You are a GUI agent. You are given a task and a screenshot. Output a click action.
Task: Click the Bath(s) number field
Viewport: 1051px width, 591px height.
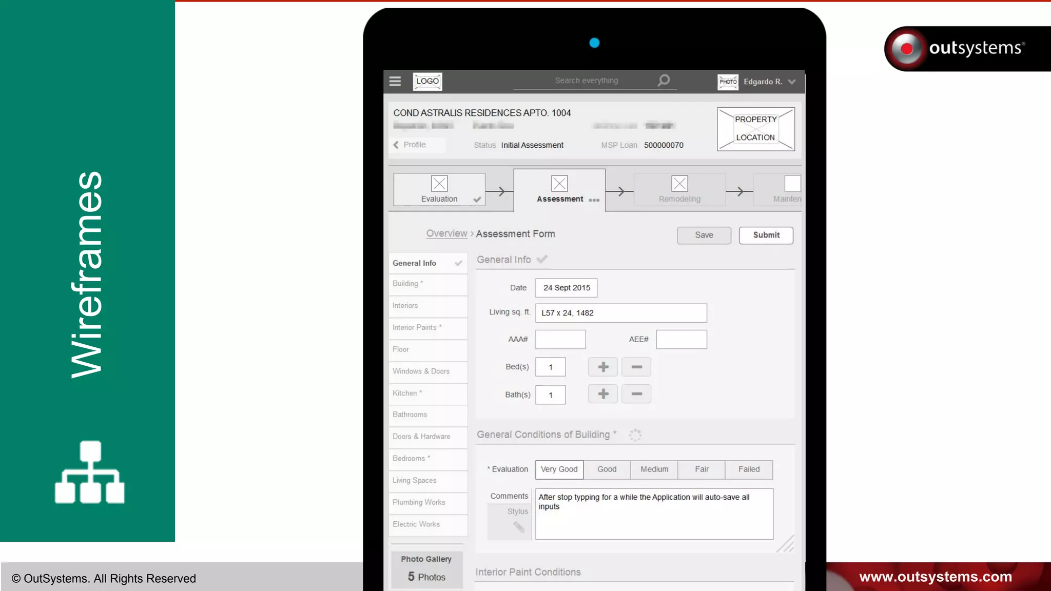click(551, 395)
